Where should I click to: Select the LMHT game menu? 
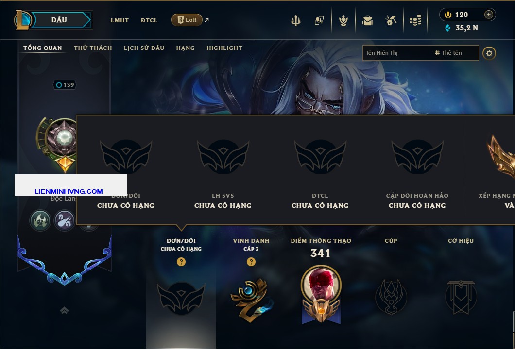tap(120, 20)
